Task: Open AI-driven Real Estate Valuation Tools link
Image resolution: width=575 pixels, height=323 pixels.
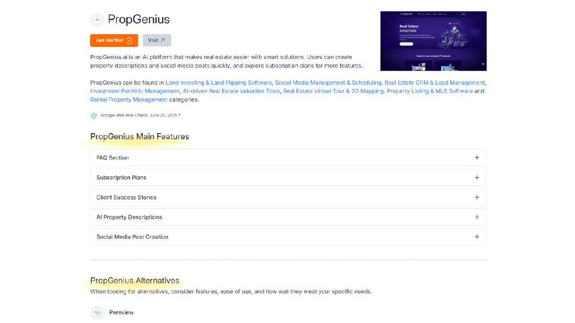Action: tap(231, 91)
